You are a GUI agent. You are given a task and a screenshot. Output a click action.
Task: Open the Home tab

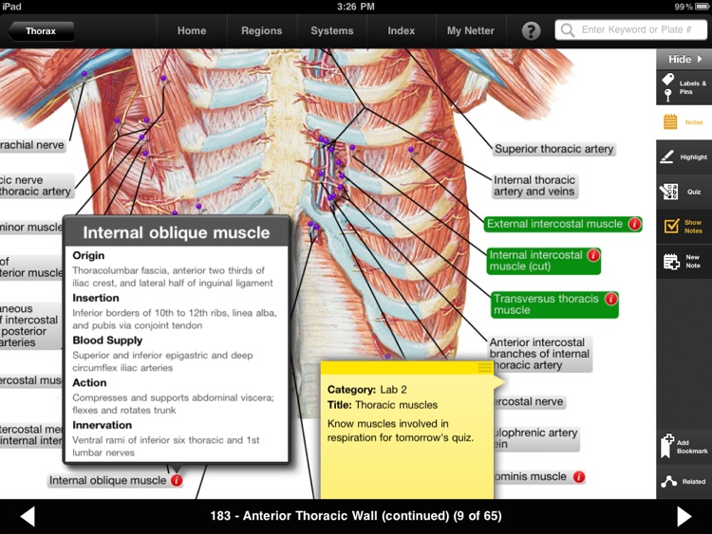pos(192,31)
